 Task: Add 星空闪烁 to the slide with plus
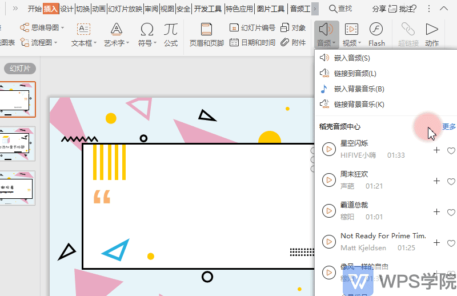point(436,150)
